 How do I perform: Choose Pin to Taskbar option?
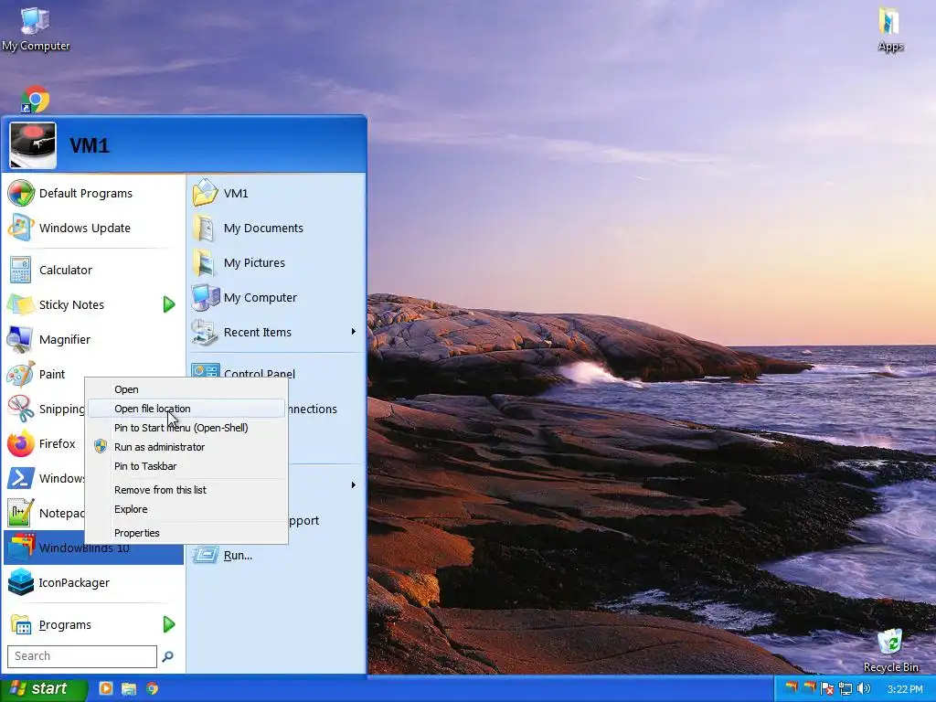[186, 465]
